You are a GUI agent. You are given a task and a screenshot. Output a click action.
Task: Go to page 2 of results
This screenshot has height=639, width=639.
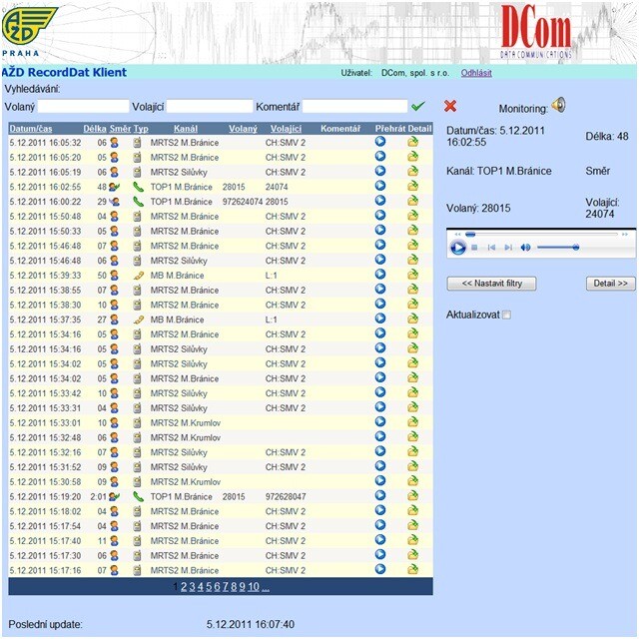tap(184, 587)
